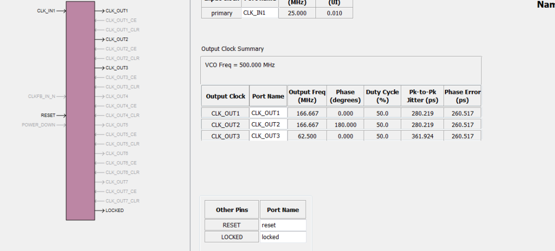Click the locked port name field

(x=283, y=237)
